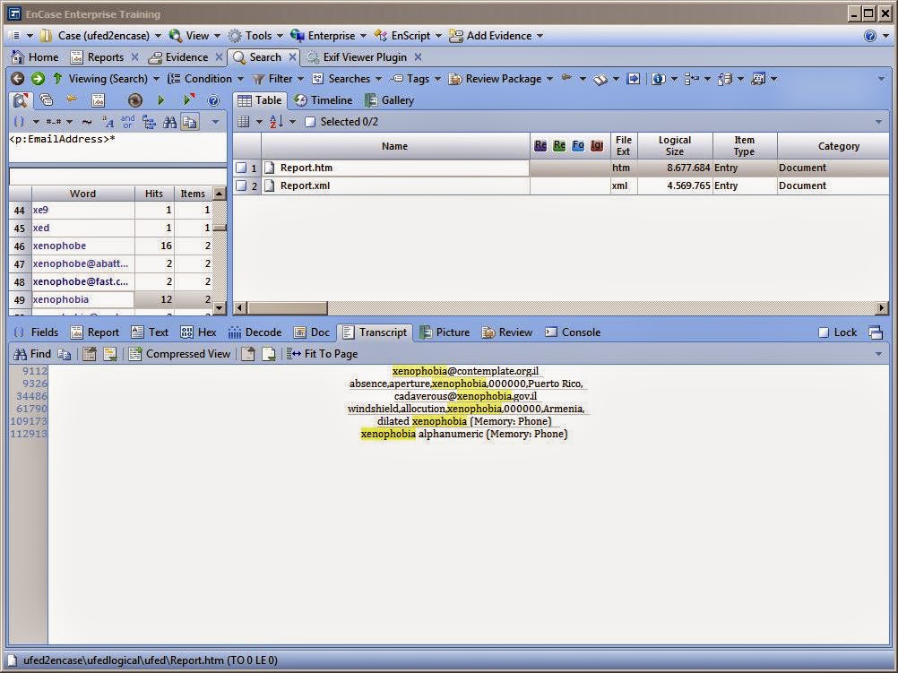Viewport: 898px width, 673px height.
Task: Select the xenophobe word row
Action: coord(111,246)
